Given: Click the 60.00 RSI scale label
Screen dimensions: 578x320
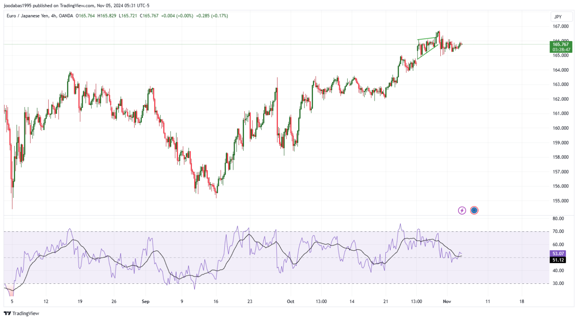Looking at the screenshot, I should click(x=558, y=245).
